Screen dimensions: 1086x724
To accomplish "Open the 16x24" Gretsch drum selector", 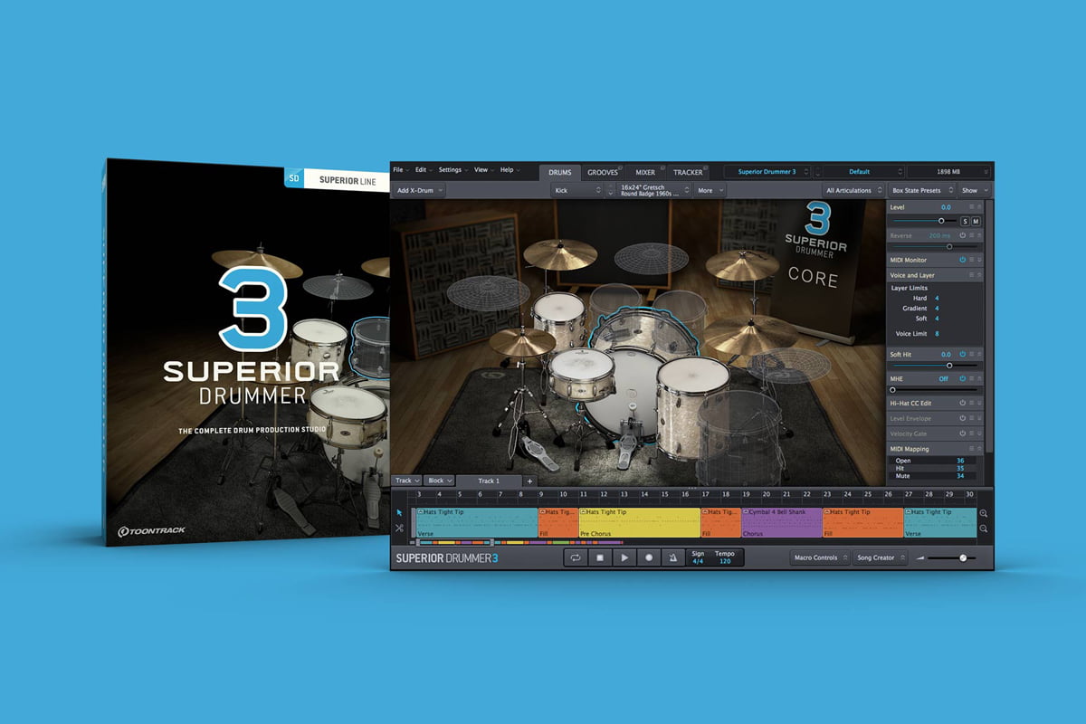I will (x=655, y=190).
